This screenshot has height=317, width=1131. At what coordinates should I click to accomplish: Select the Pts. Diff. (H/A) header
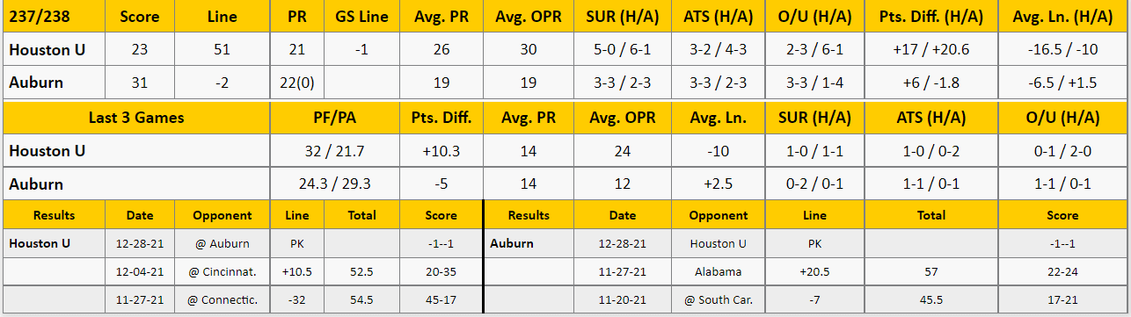pos(931,17)
